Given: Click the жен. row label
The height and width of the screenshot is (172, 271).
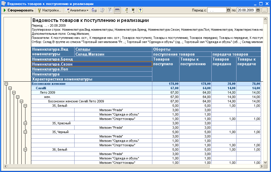Looking at the screenshot, I should click(x=47, y=97).
